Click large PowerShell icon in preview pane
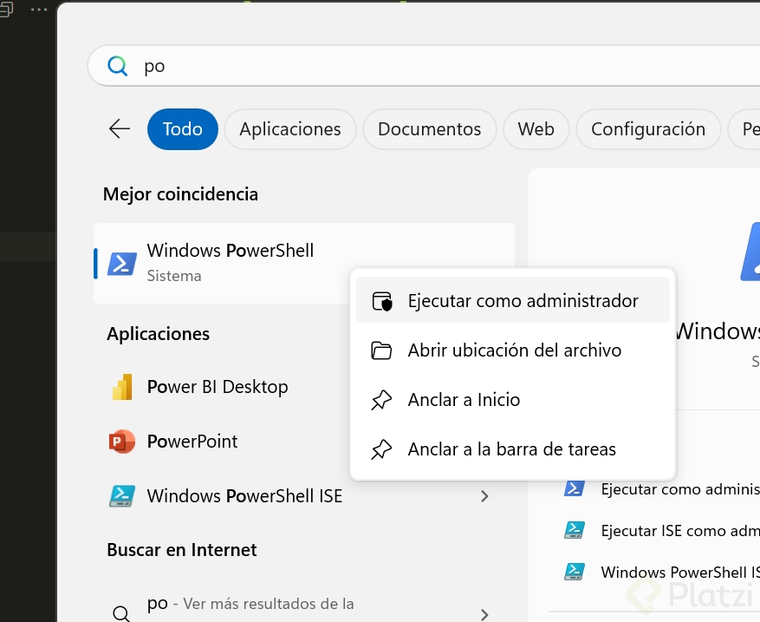 (750, 252)
